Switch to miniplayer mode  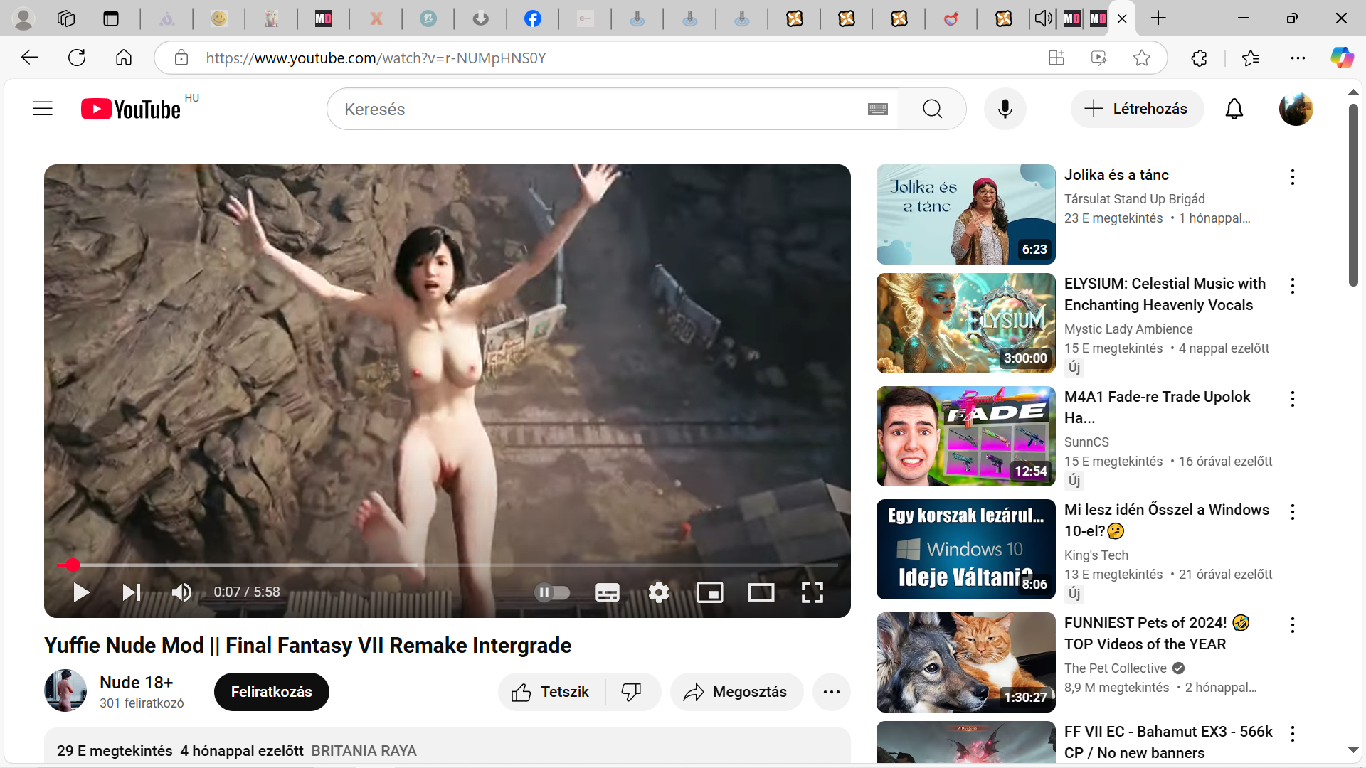pos(710,592)
